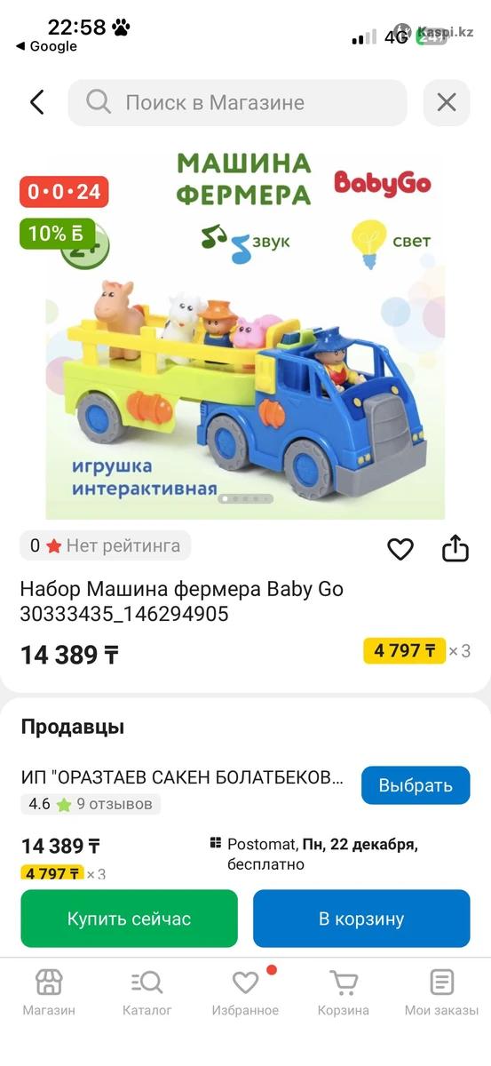Screen dimensions: 491x1066
Task: Return to Google via status bar link
Action: pyautogui.click(x=46, y=47)
